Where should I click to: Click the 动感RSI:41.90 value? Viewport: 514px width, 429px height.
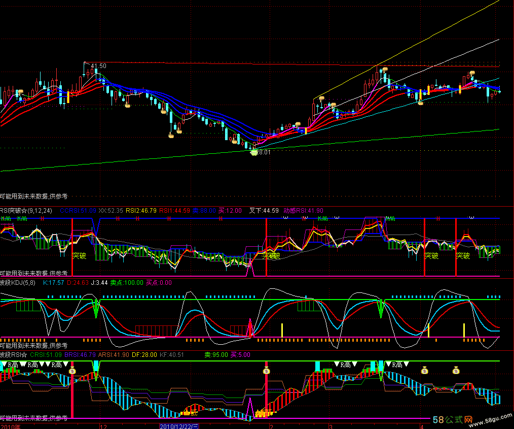click(x=303, y=211)
